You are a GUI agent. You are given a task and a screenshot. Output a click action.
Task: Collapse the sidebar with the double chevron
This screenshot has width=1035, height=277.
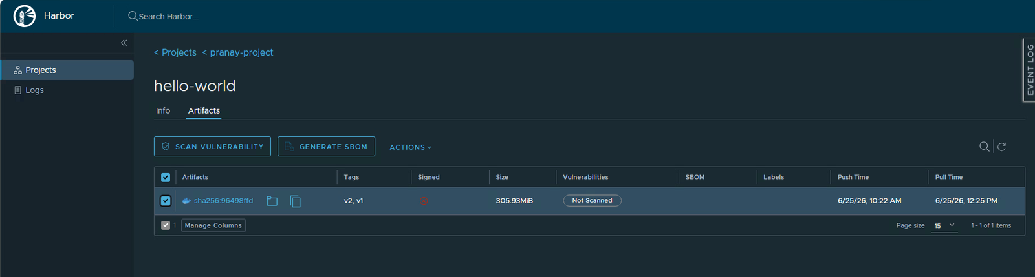tap(124, 43)
